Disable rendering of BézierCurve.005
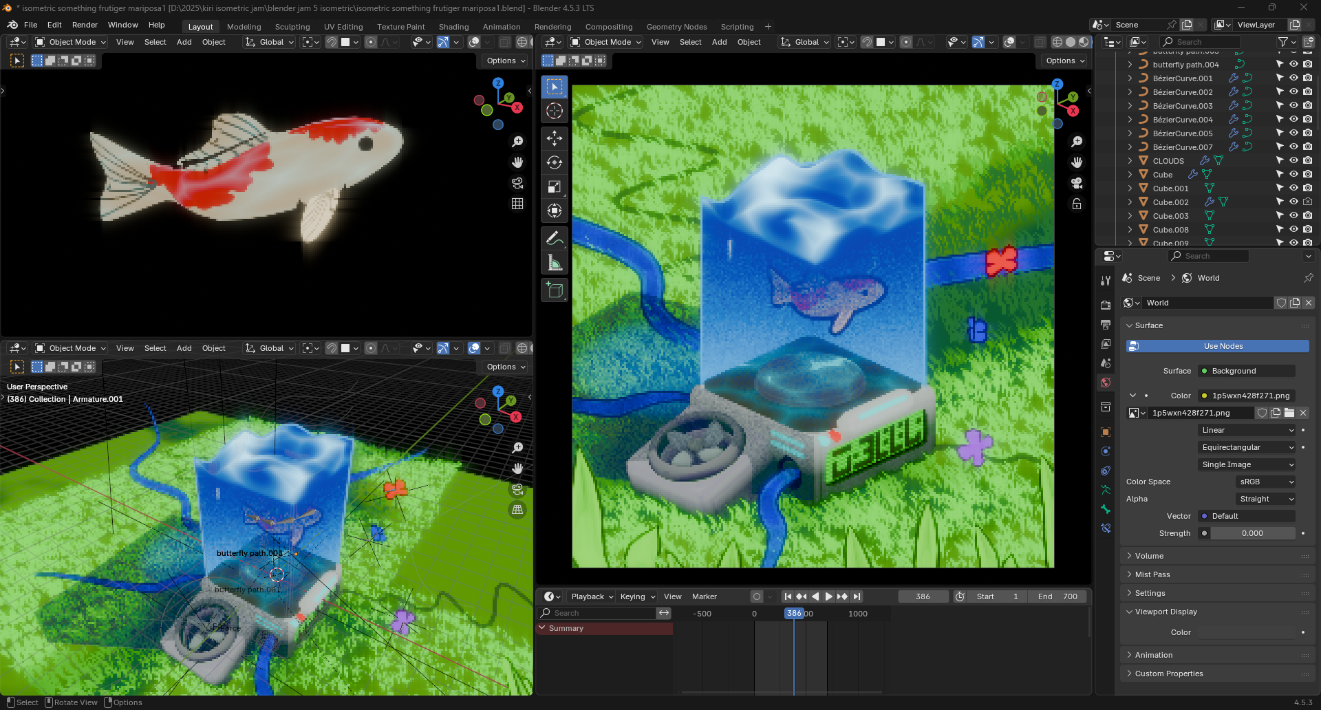The height and width of the screenshot is (710, 1321). 1307,133
